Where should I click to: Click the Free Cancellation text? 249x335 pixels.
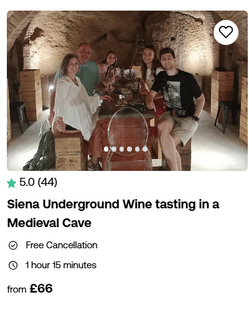tap(62, 245)
